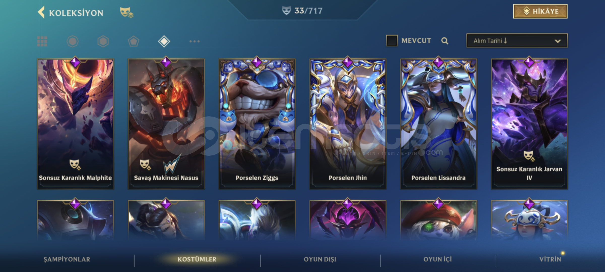Switch to the Oyun Dışı tab

[x=320, y=259]
